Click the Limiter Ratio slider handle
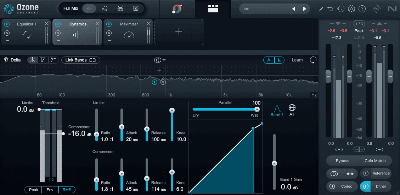The width and height of the screenshot is (400, 195). [96, 134]
